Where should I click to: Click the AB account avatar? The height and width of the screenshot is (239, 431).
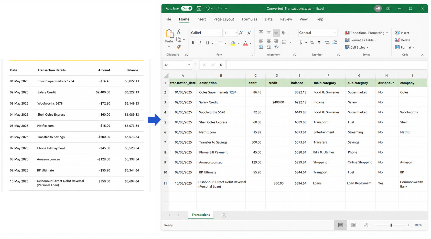click(378, 8)
